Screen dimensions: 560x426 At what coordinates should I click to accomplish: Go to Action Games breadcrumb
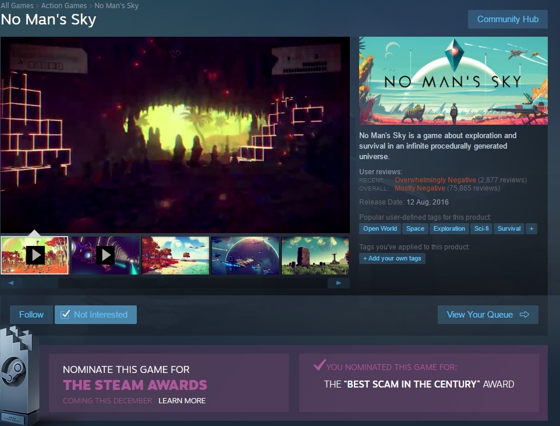(x=64, y=5)
